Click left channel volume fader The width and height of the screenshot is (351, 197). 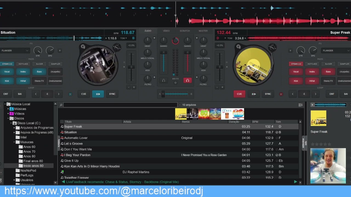coord(163,62)
